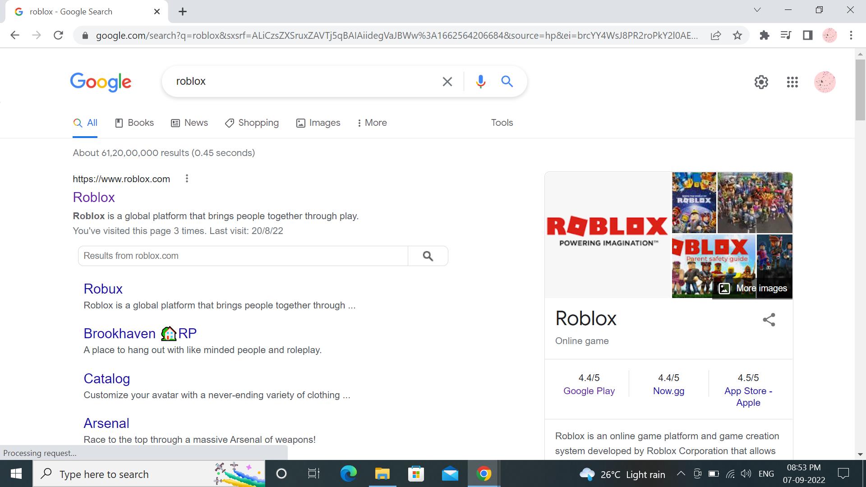Open Google quick settings gear
866x487 pixels.
[761, 82]
